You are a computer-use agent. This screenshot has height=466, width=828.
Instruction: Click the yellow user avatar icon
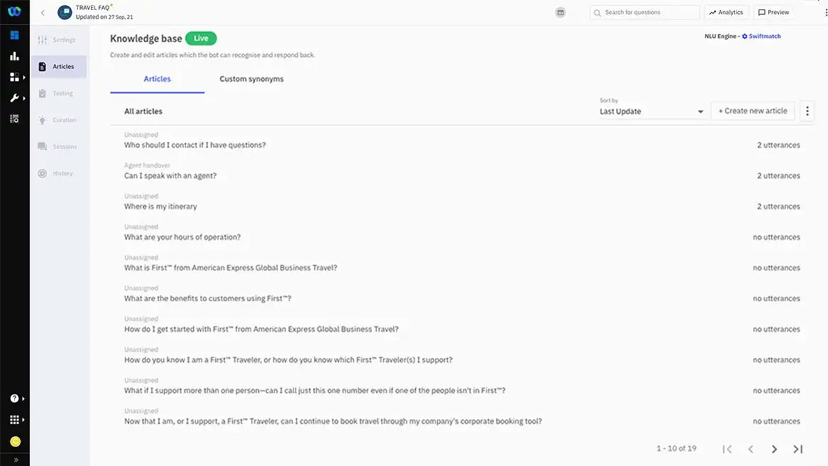tap(15, 441)
